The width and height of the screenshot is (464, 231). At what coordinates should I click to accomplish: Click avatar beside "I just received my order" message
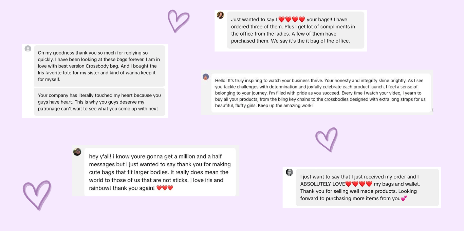tap(289, 172)
